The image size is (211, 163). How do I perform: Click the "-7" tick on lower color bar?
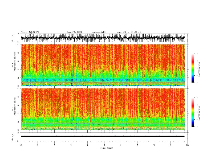196,127
